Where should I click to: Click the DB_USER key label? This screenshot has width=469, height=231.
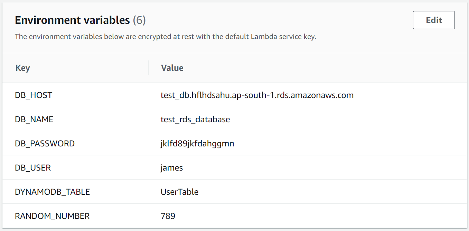33,167
